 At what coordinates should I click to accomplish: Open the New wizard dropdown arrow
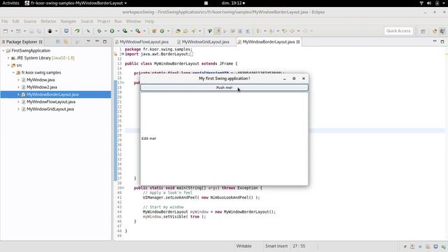point(12,31)
